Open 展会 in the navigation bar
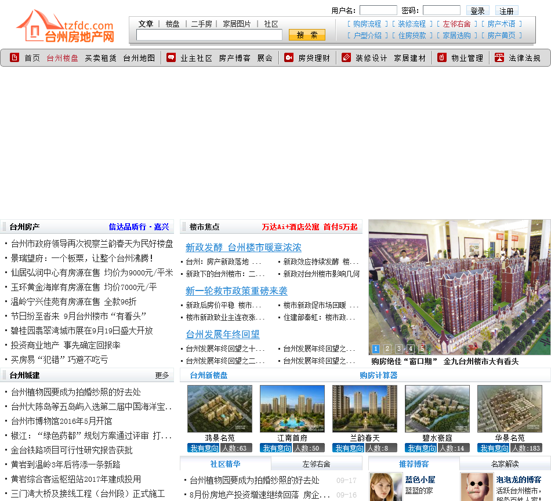 (265, 58)
